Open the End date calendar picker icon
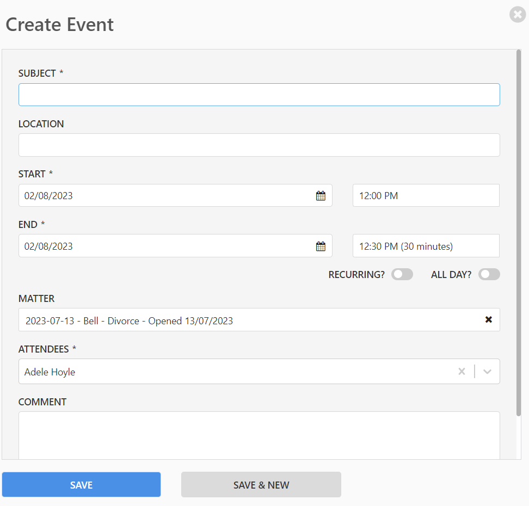The height and width of the screenshot is (506, 529). [321, 246]
